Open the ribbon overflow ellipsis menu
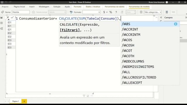The width and height of the screenshot is (187, 105). (173, 12)
